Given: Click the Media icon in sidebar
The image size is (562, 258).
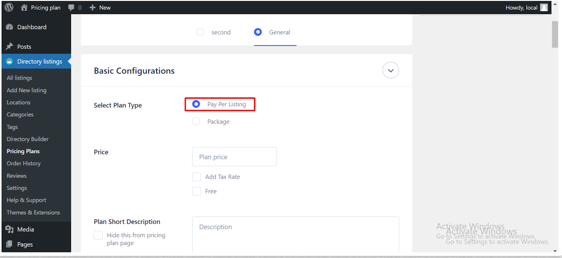Looking at the screenshot, I should point(9,229).
